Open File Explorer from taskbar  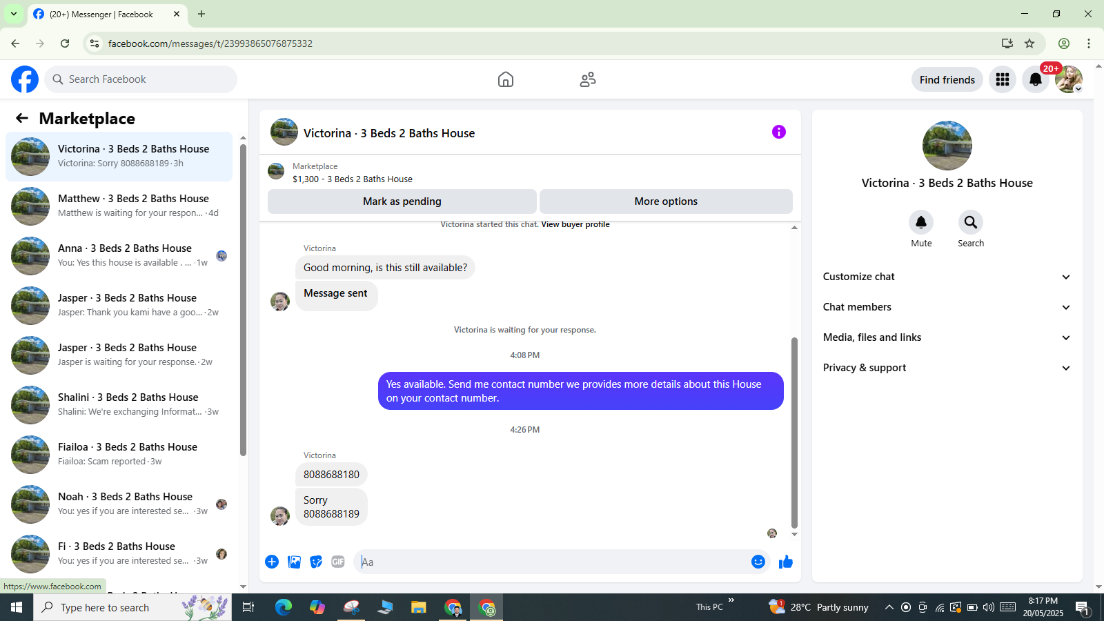419,607
